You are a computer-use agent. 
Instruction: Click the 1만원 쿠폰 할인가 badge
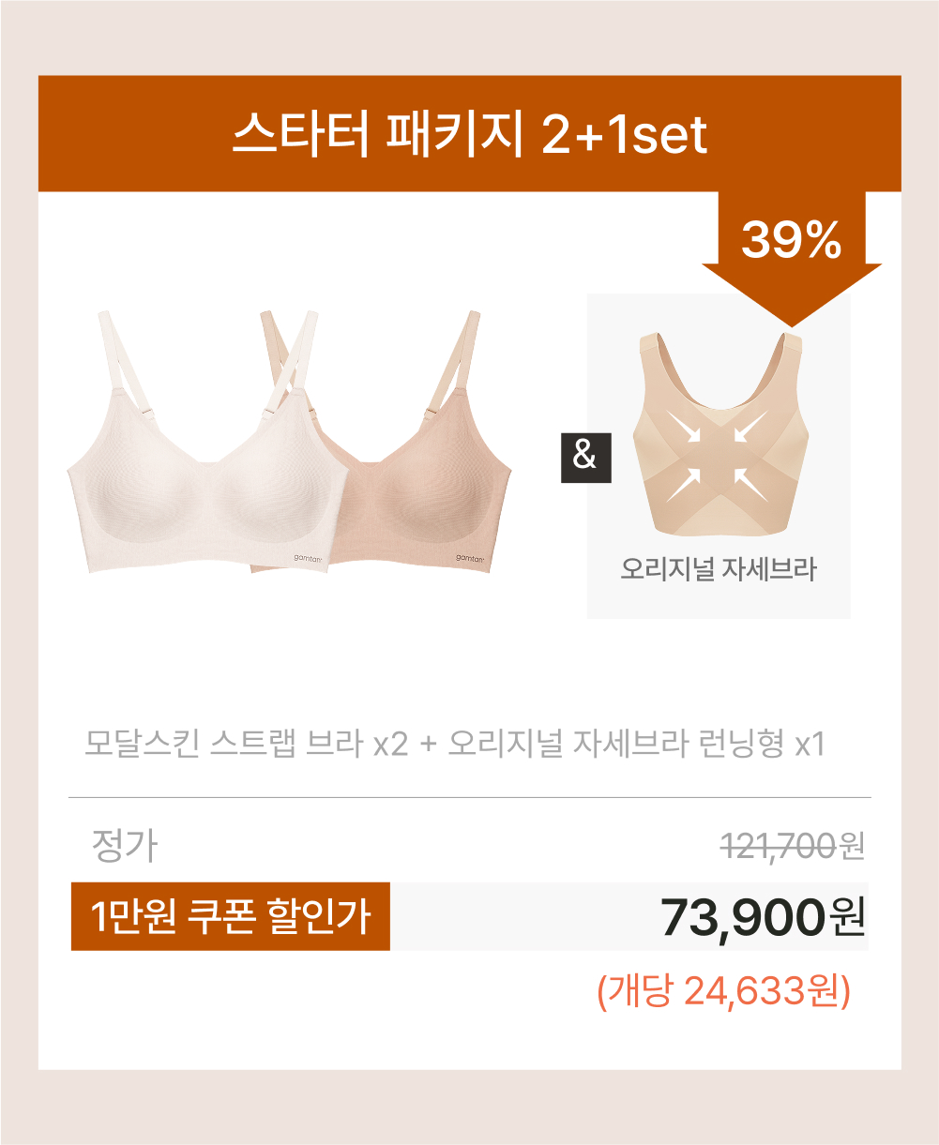click(231, 916)
